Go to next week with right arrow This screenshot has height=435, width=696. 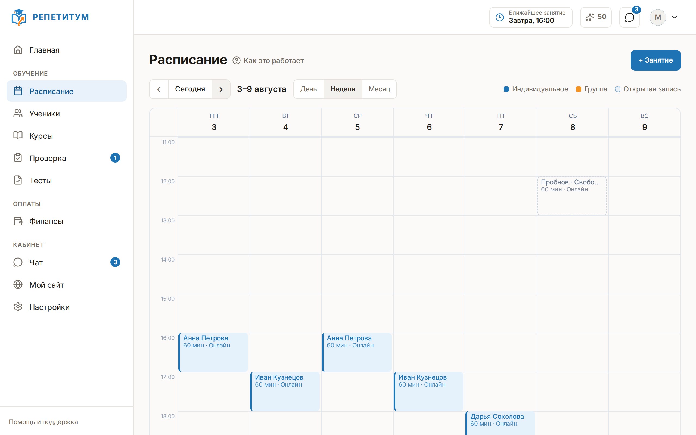(221, 89)
